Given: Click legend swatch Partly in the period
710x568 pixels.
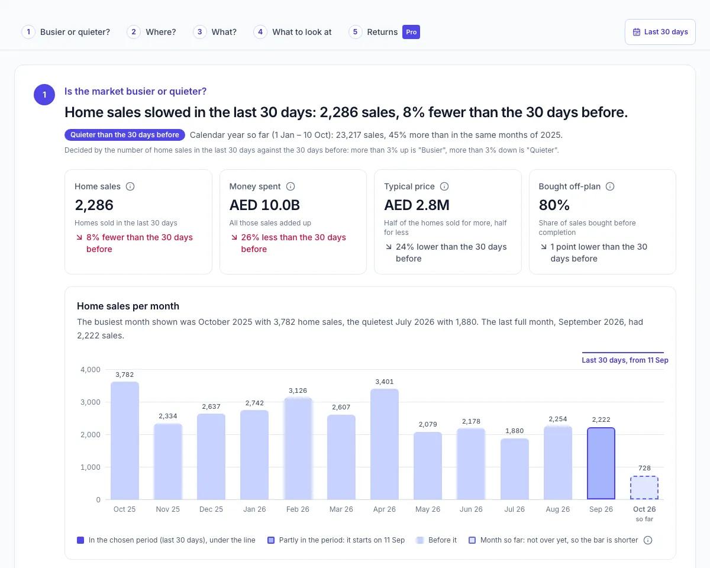Looking at the screenshot, I should [271, 540].
